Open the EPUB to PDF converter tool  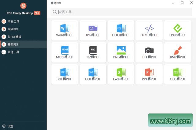(x=178, y=30)
